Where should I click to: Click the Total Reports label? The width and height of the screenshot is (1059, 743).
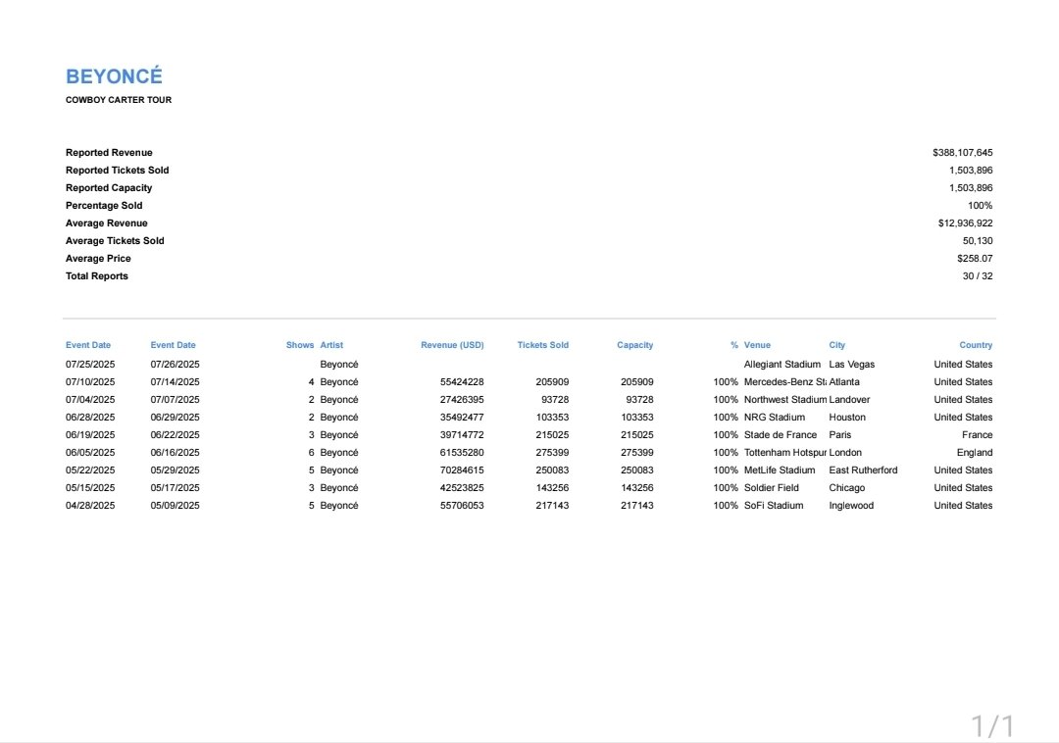point(96,275)
